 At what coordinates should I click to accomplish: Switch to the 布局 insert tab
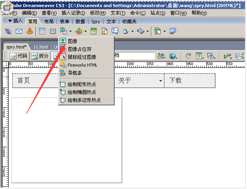click(49, 21)
